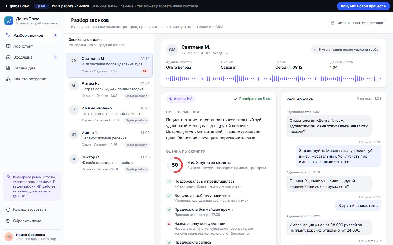
Task: Click the question mark avatar of unnamed caller
Action: point(74,110)
